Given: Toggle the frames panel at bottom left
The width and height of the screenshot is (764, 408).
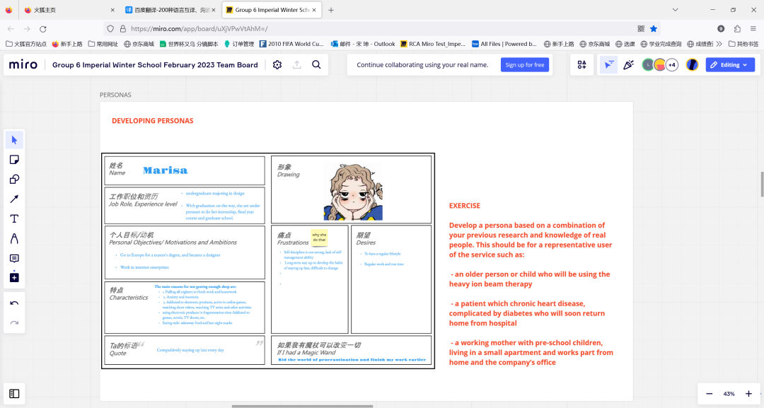Looking at the screenshot, I should [14, 393].
